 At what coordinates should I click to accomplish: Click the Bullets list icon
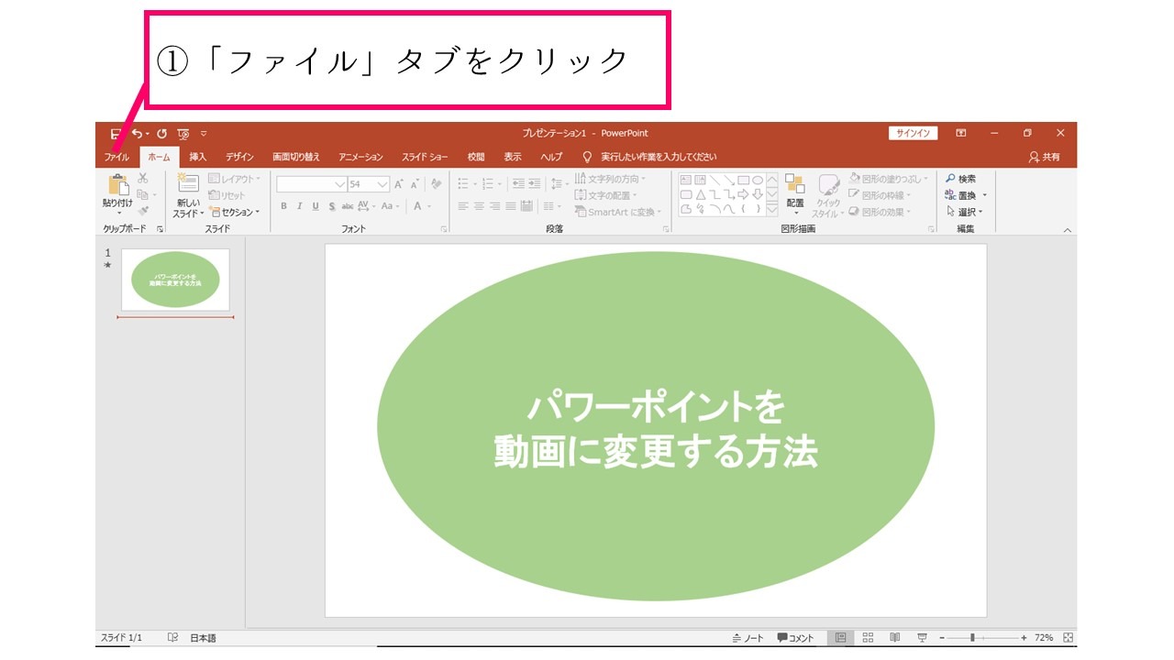click(x=463, y=183)
